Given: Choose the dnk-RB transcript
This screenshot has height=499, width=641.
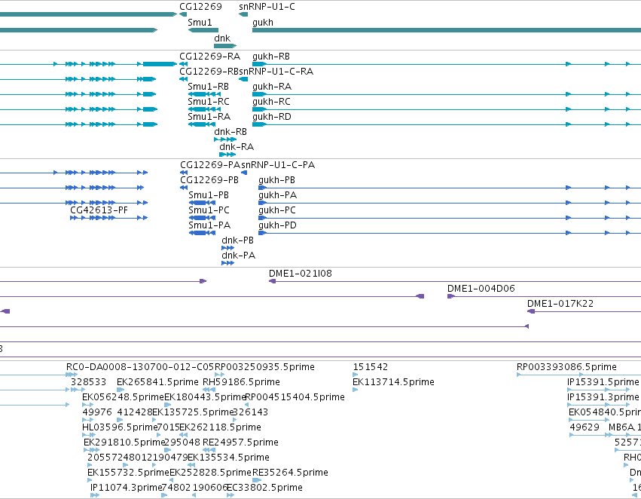Looking at the screenshot, I should [x=230, y=132].
